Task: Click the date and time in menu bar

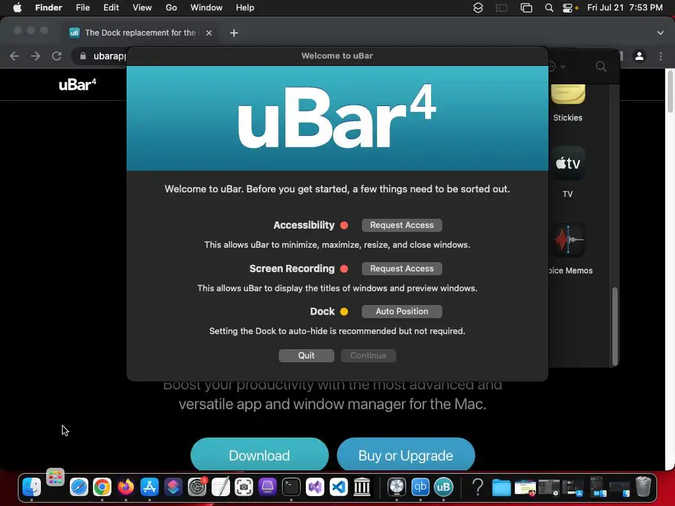Action: 625,8
